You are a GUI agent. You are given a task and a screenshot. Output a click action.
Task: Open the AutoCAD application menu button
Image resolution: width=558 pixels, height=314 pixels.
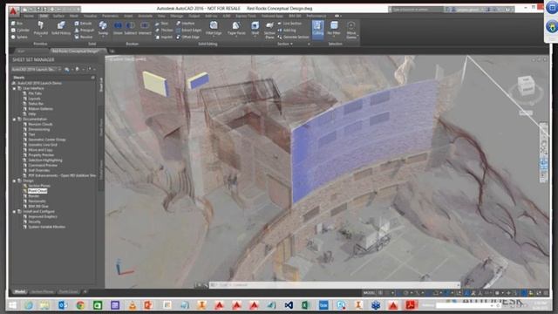tap(14, 11)
